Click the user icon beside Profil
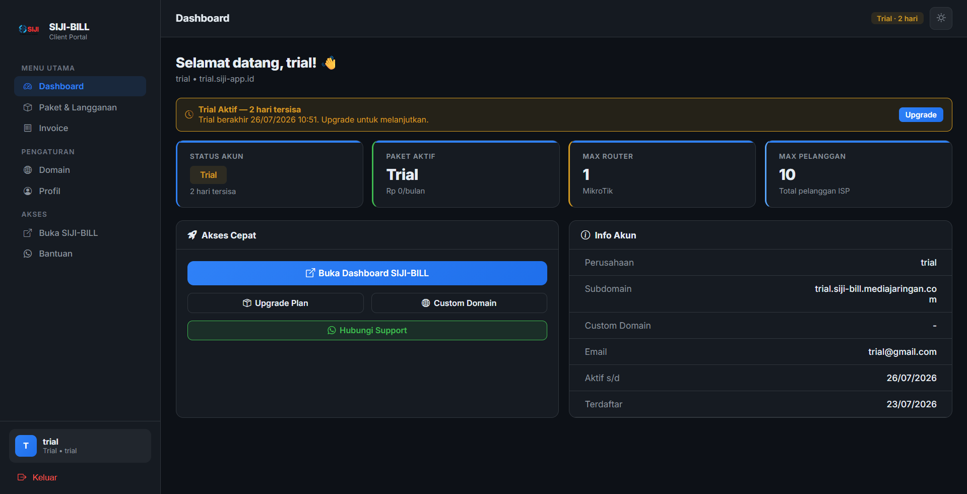Viewport: 967px width, 494px height. coord(28,191)
